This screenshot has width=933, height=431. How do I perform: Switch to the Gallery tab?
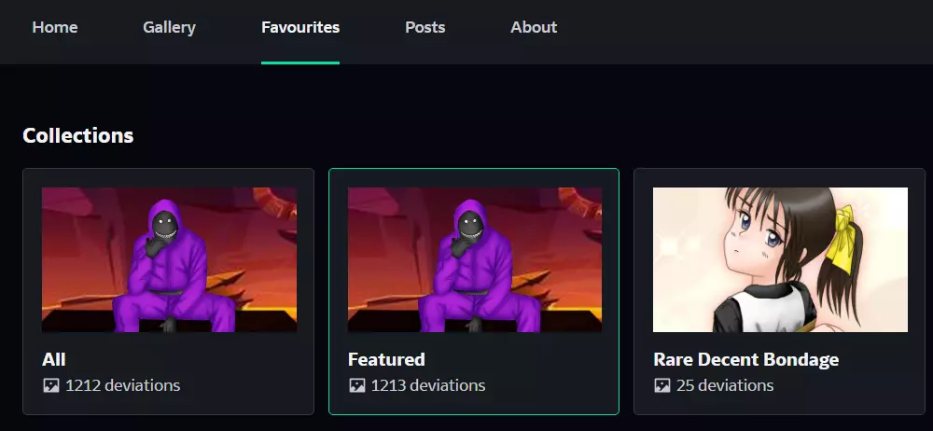[169, 27]
